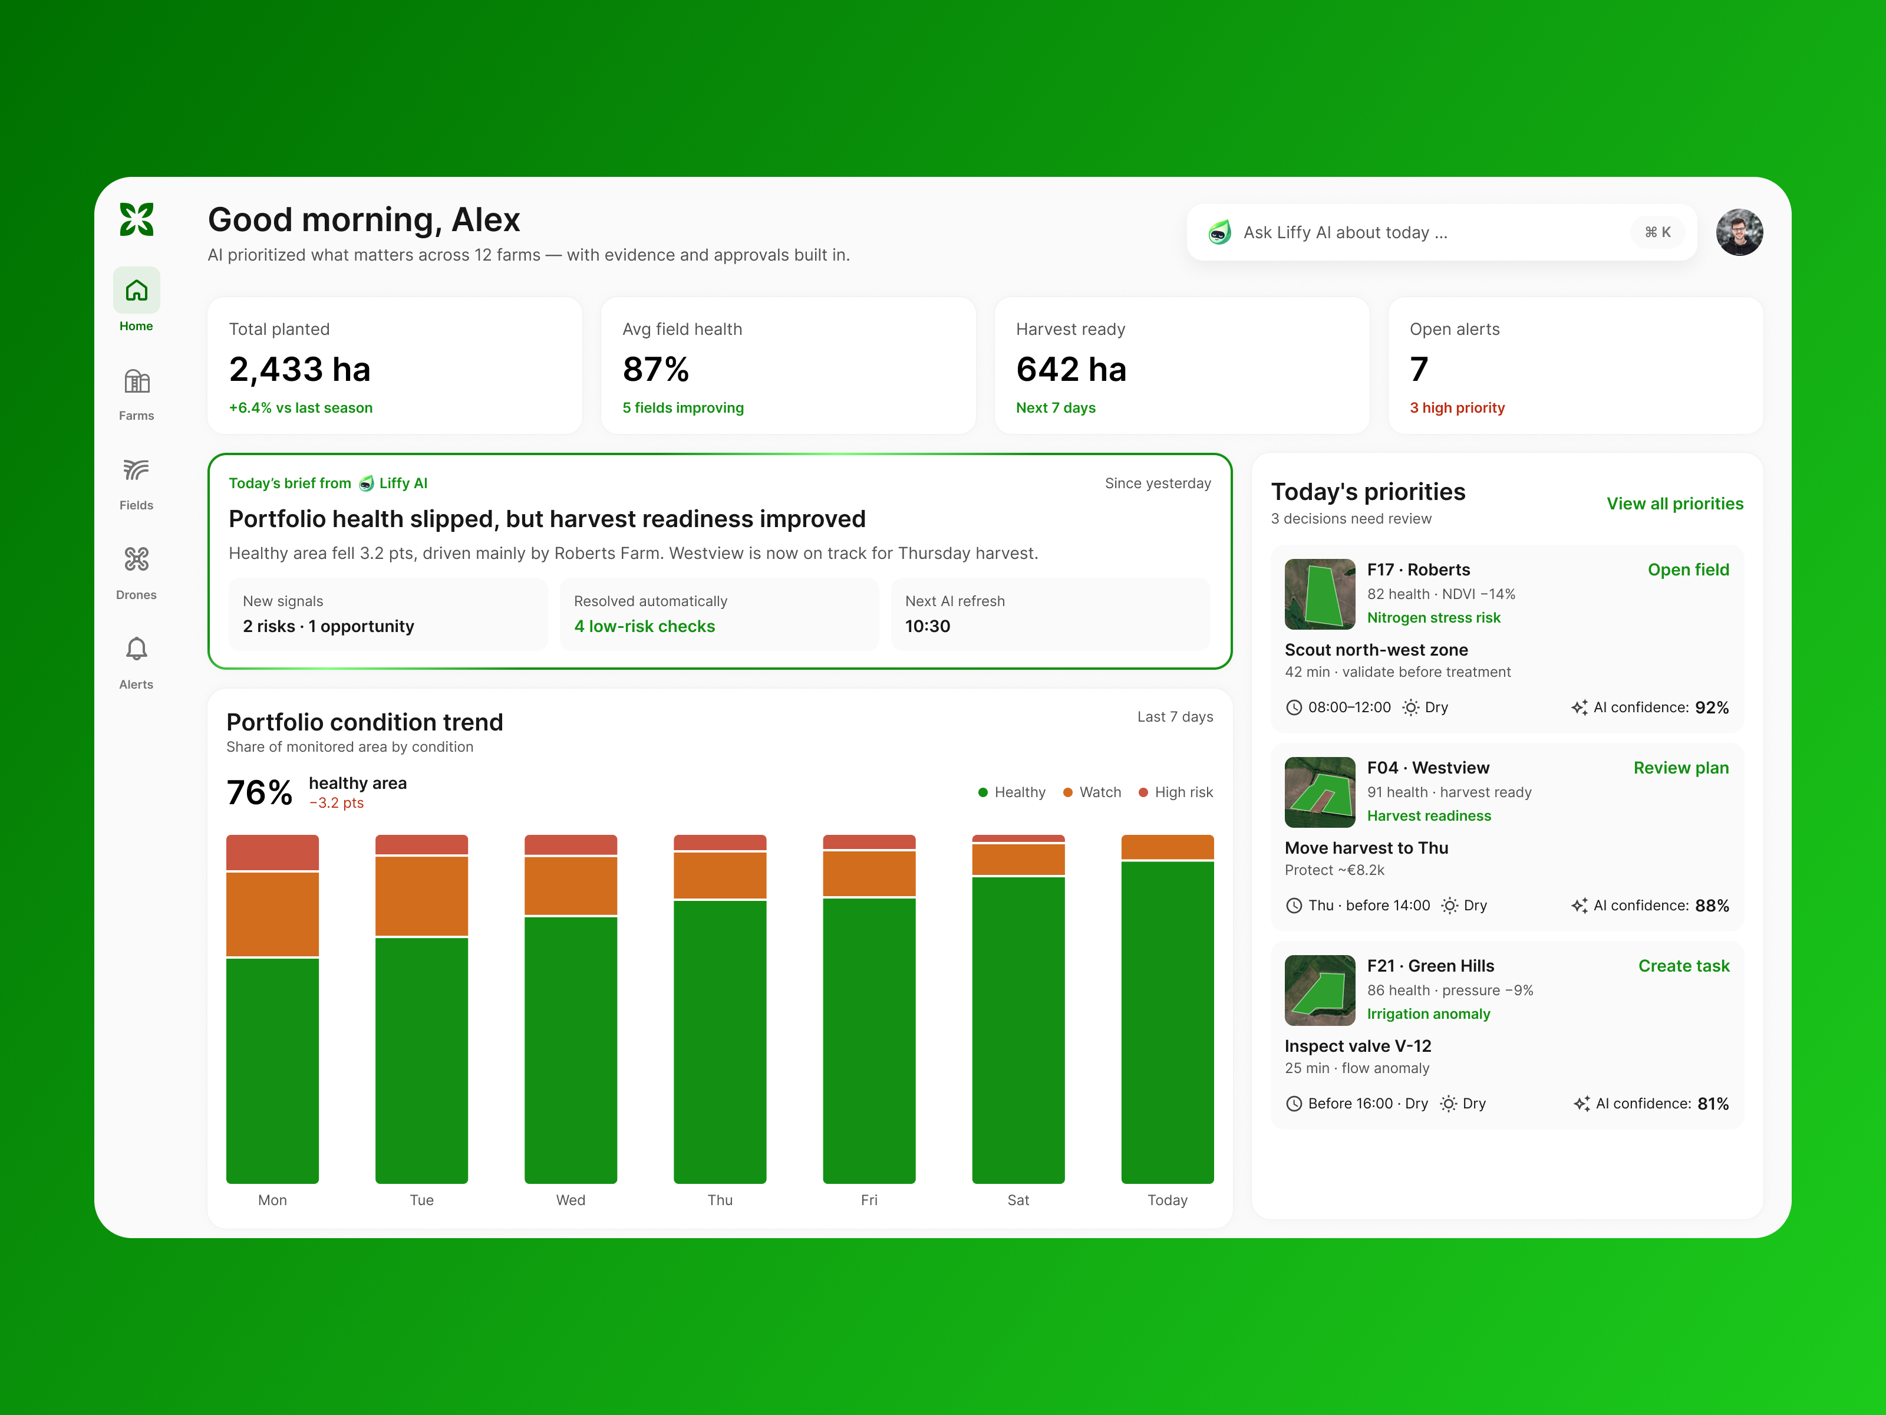Open the F21 Green Hills field thumbnail
This screenshot has height=1415, width=1886.
coord(1320,990)
